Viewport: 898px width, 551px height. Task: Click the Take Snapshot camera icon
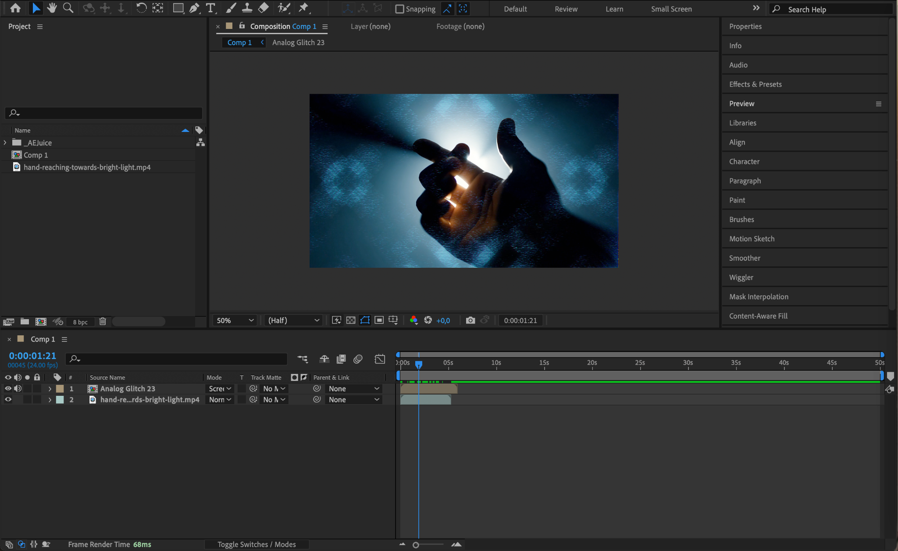[x=470, y=320]
